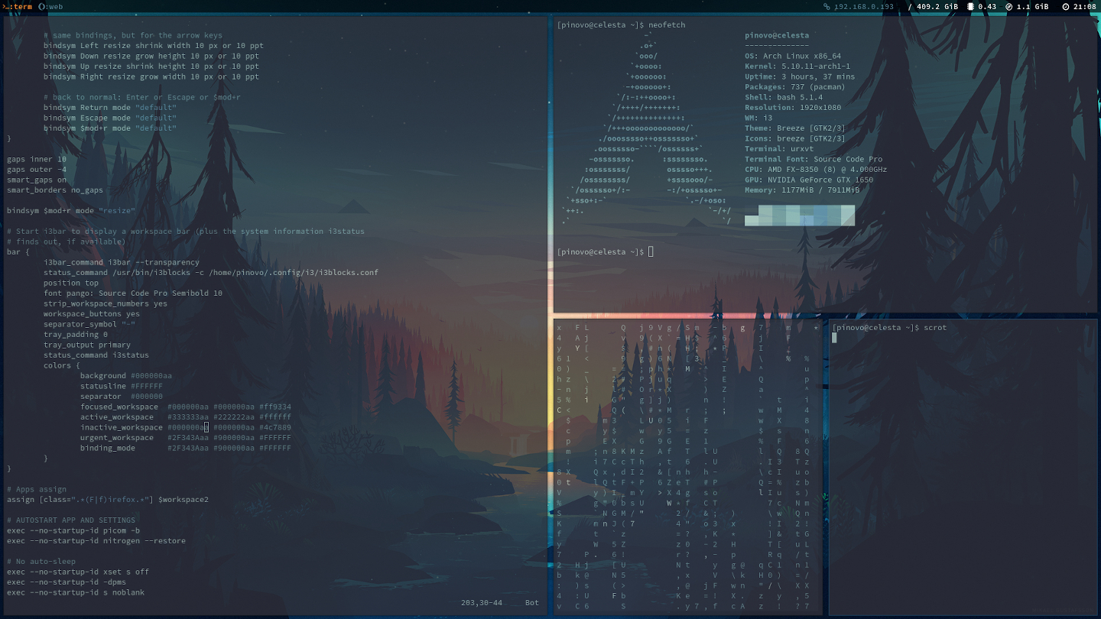Place cursor on 'exec --no-startup-id picom -b' line

73,530
